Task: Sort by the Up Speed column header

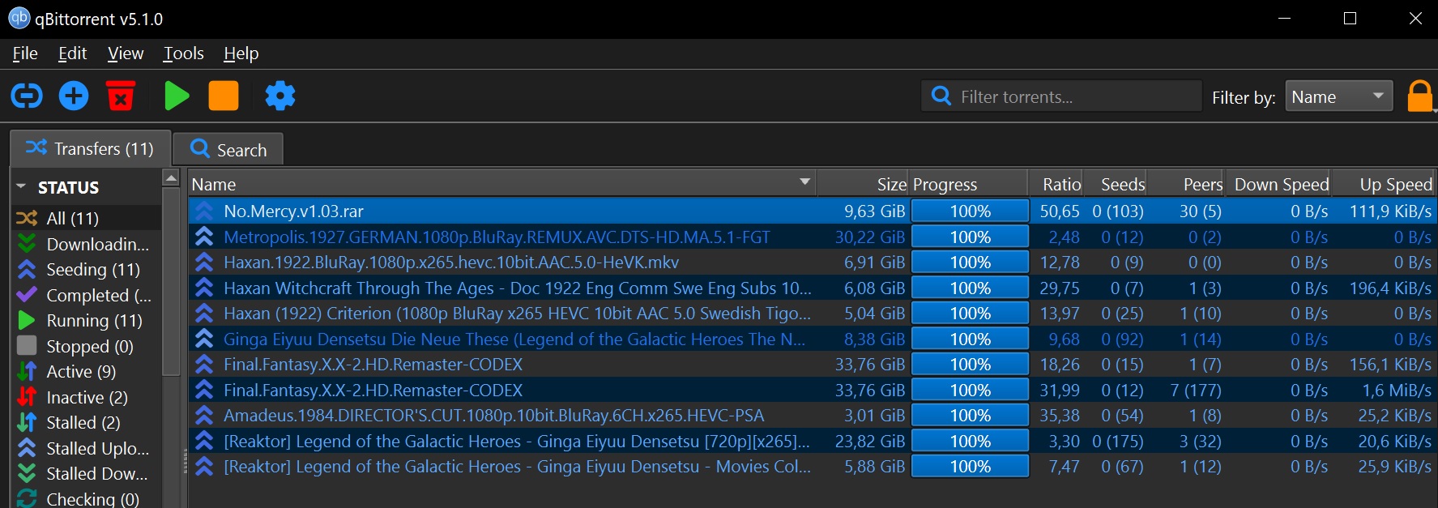Action: pos(1384,184)
